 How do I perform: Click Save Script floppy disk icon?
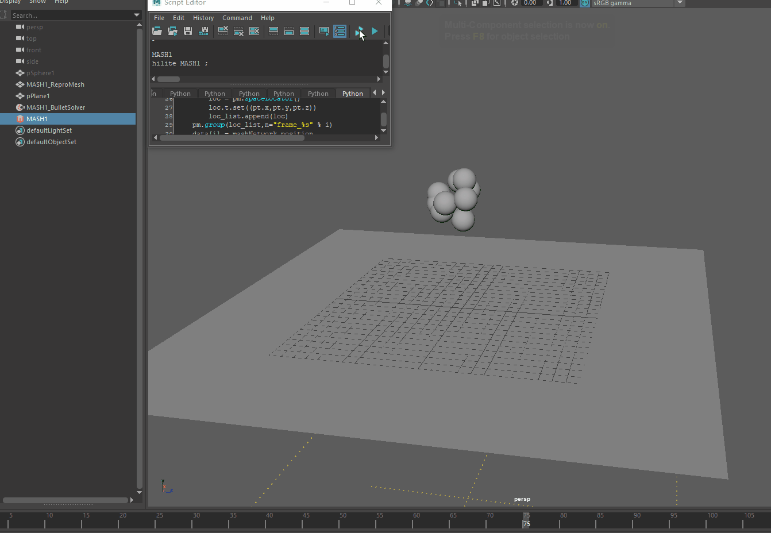point(188,31)
